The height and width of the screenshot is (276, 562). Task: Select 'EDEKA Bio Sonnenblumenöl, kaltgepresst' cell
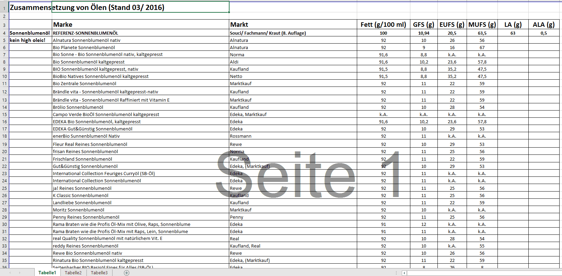(x=141, y=122)
